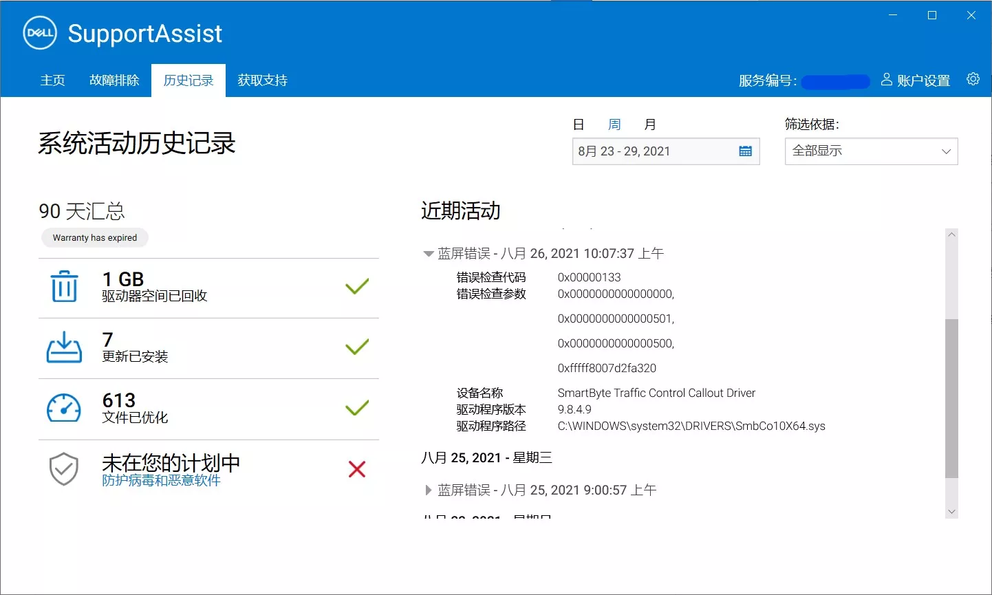Click green checkmark in 1 GB row
The width and height of the screenshot is (992, 595).
(357, 286)
